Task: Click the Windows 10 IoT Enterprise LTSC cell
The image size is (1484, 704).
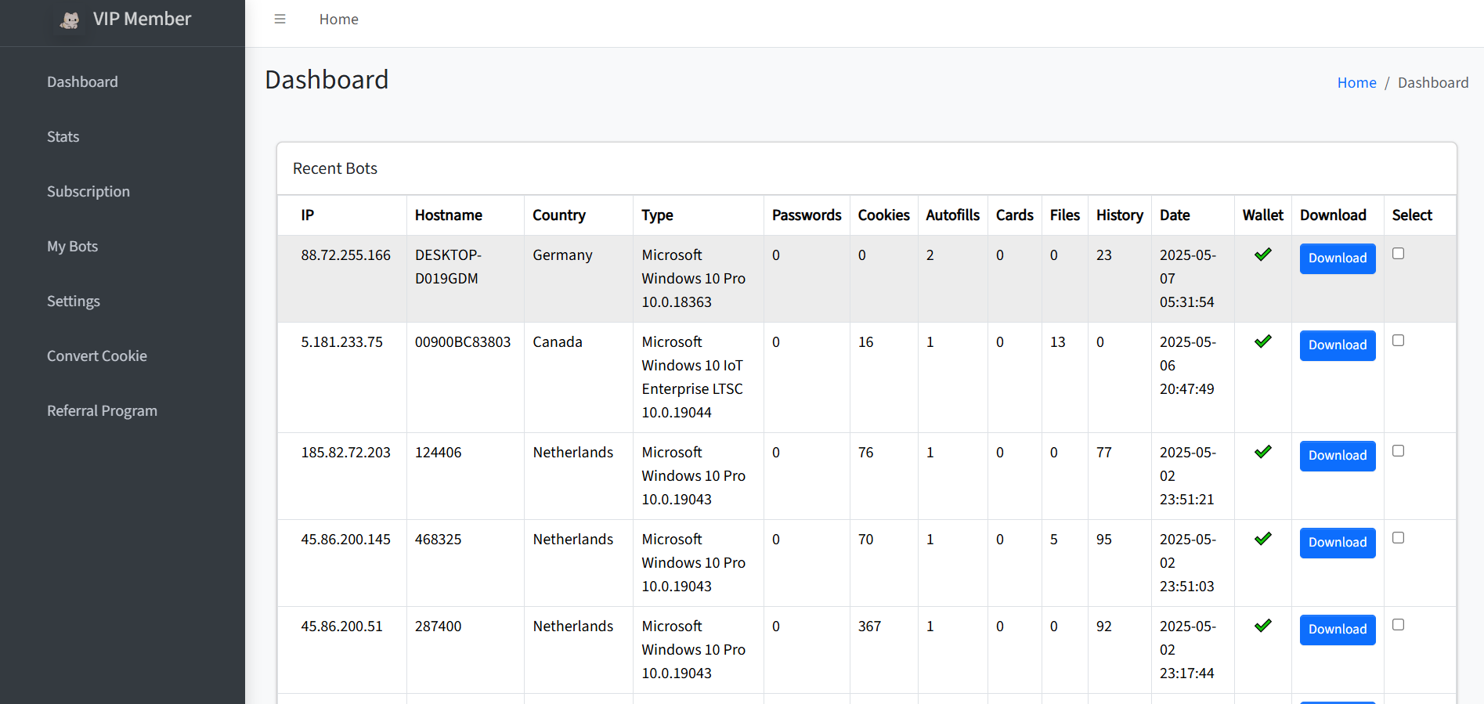Action: point(692,377)
